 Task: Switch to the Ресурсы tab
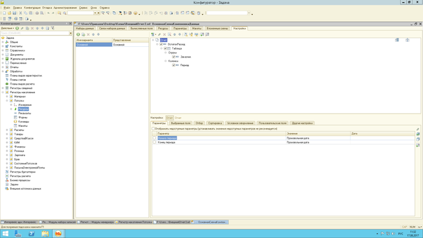click(163, 28)
